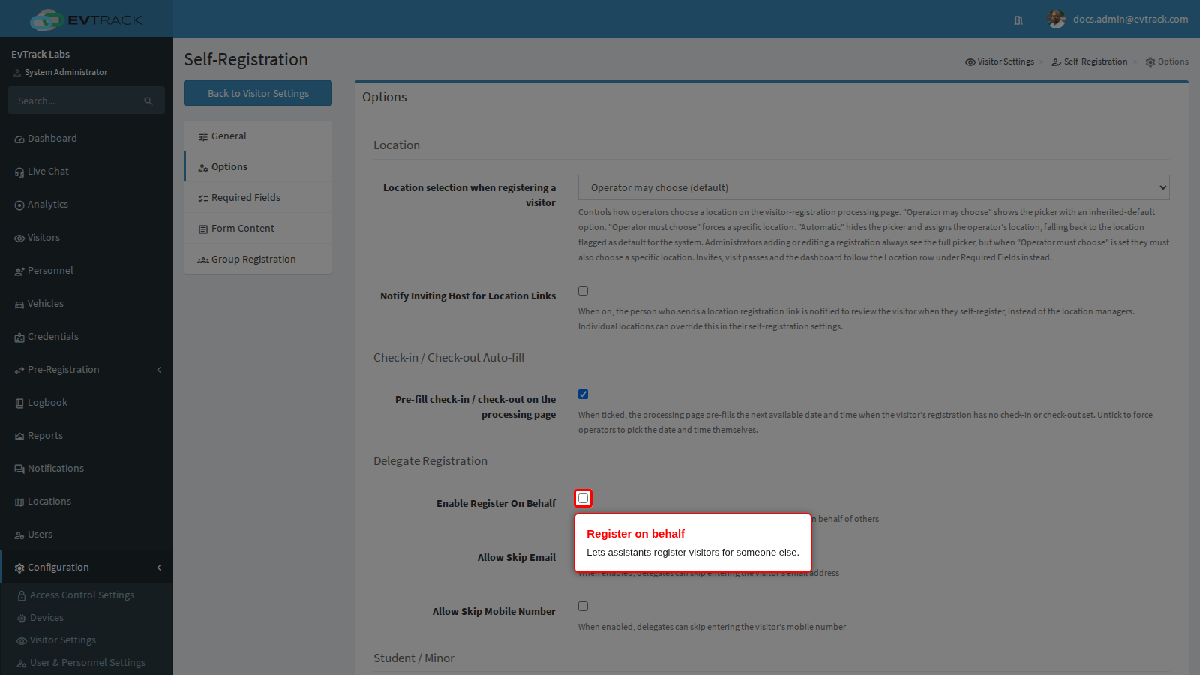Click the user avatar picture
Image resolution: width=1200 pixels, height=675 pixels.
(1056, 19)
